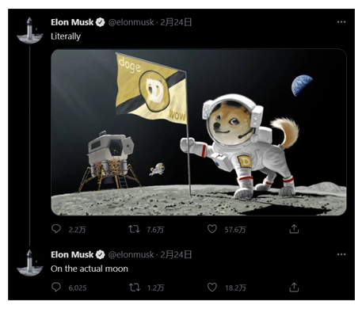The height and width of the screenshot is (309, 362).
Task: Open the "On the actual moon" tweet text
Action: 90,269
